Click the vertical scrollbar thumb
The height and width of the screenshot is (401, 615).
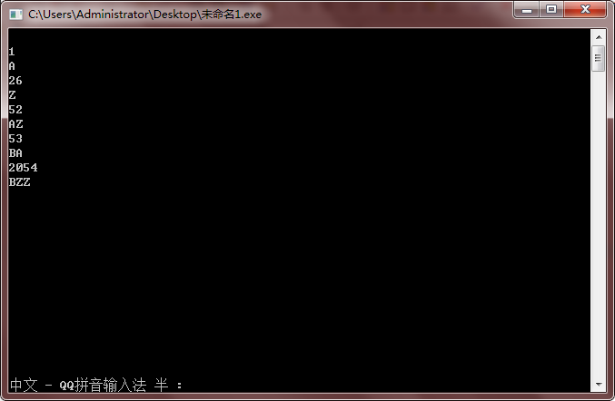[598, 58]
